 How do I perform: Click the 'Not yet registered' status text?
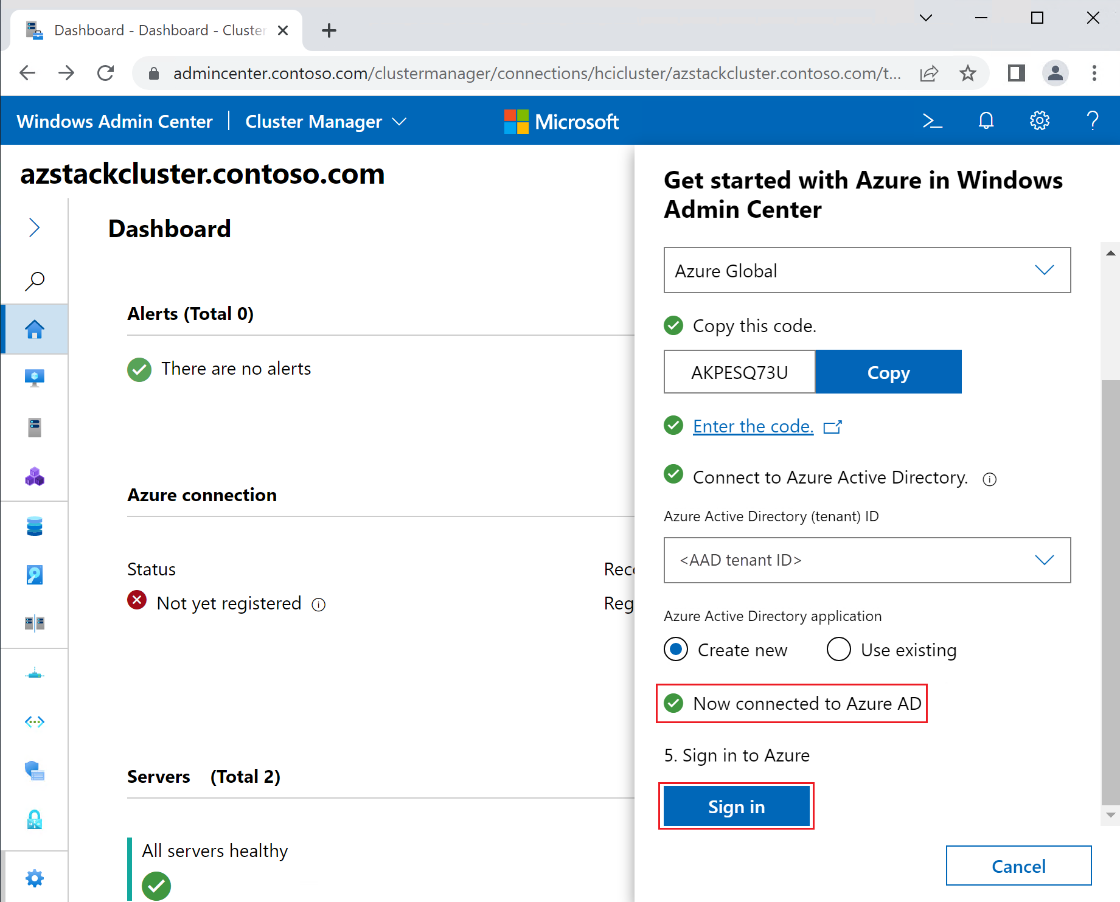coord(229,603)
